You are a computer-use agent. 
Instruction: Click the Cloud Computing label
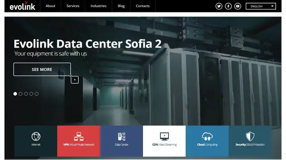point(207,144)
